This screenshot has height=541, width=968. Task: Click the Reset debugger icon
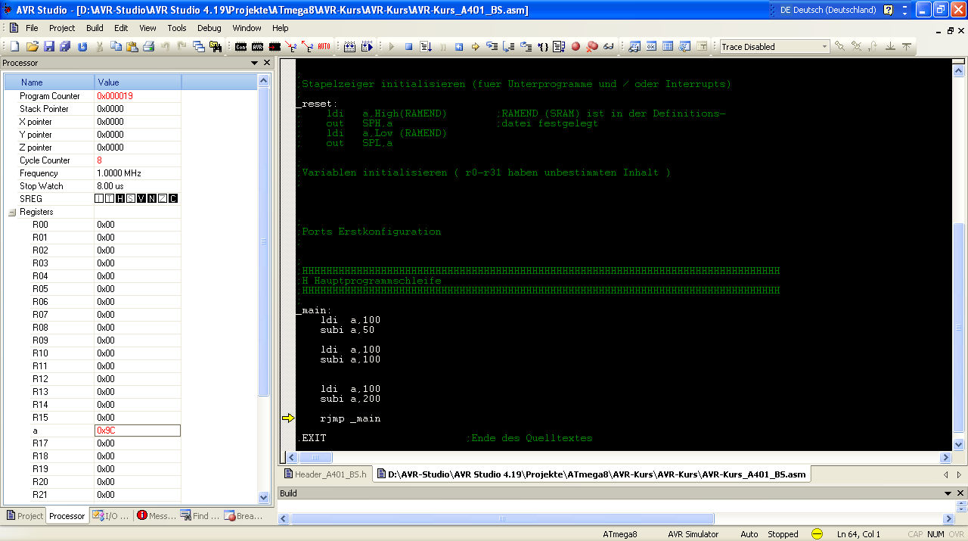459,47
